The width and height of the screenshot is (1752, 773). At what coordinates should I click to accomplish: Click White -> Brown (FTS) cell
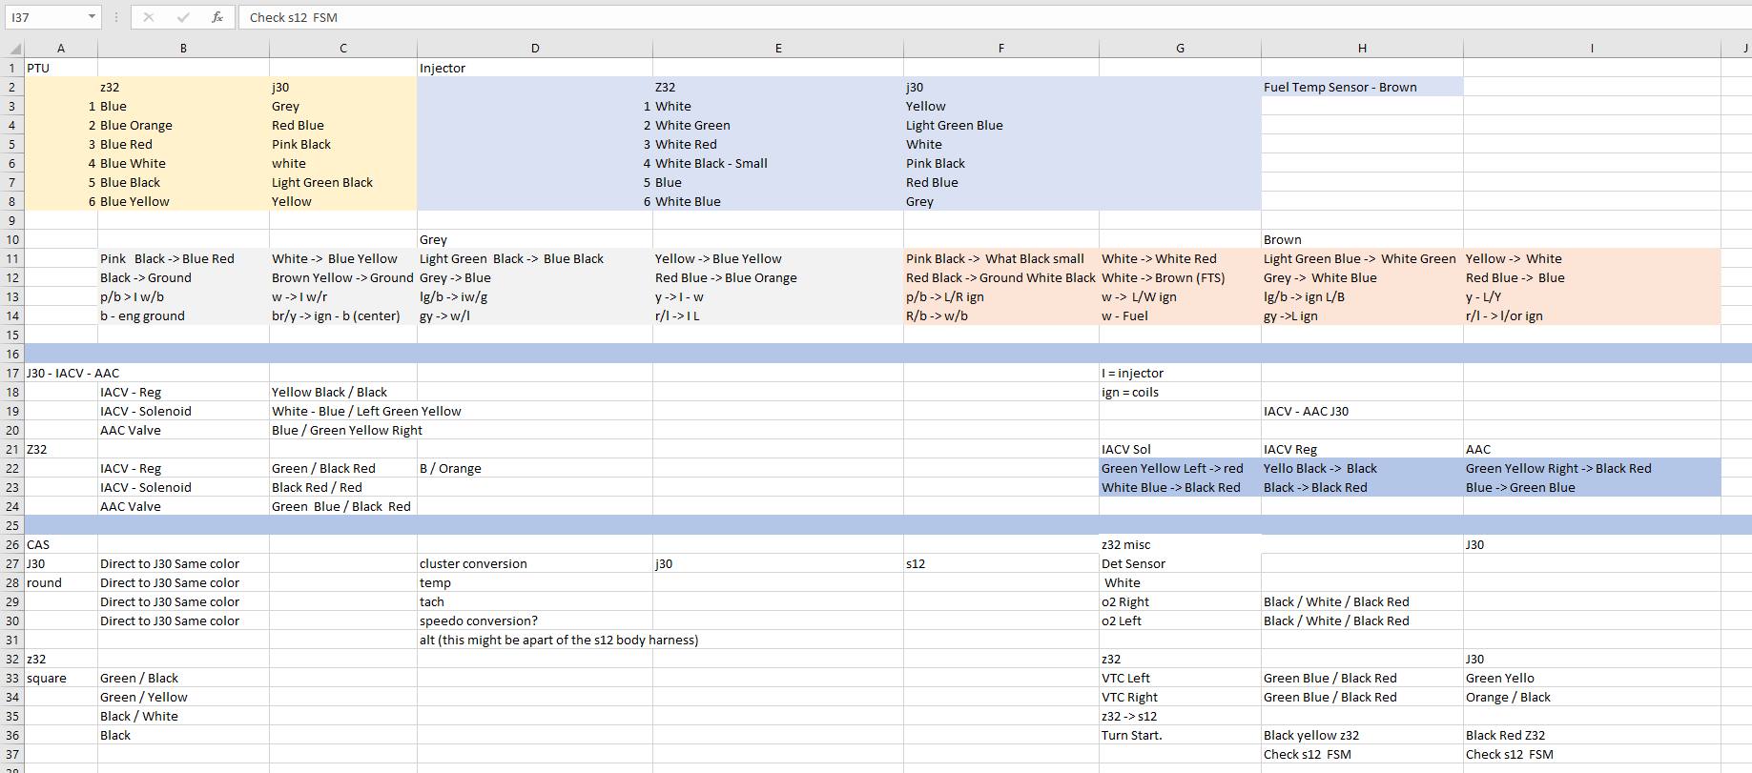[1180, 277]
